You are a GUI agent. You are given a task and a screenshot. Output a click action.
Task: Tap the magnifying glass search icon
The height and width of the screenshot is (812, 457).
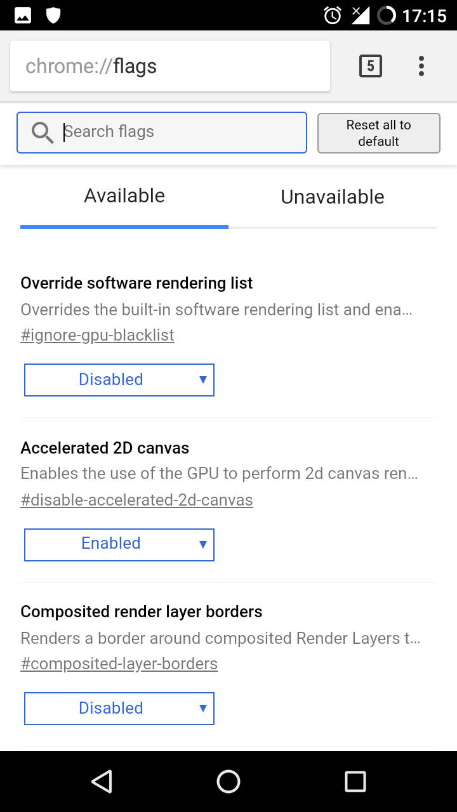pos(43,133)
